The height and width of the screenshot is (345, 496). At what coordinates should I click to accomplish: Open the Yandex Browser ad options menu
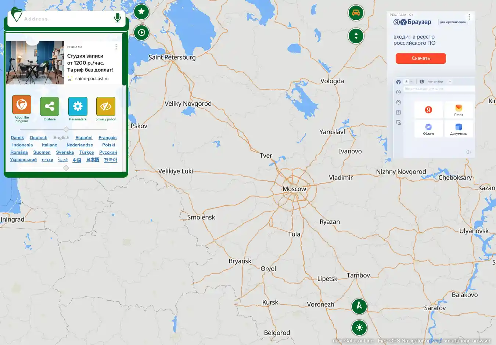pyautogui.click(x=469, y=17)
